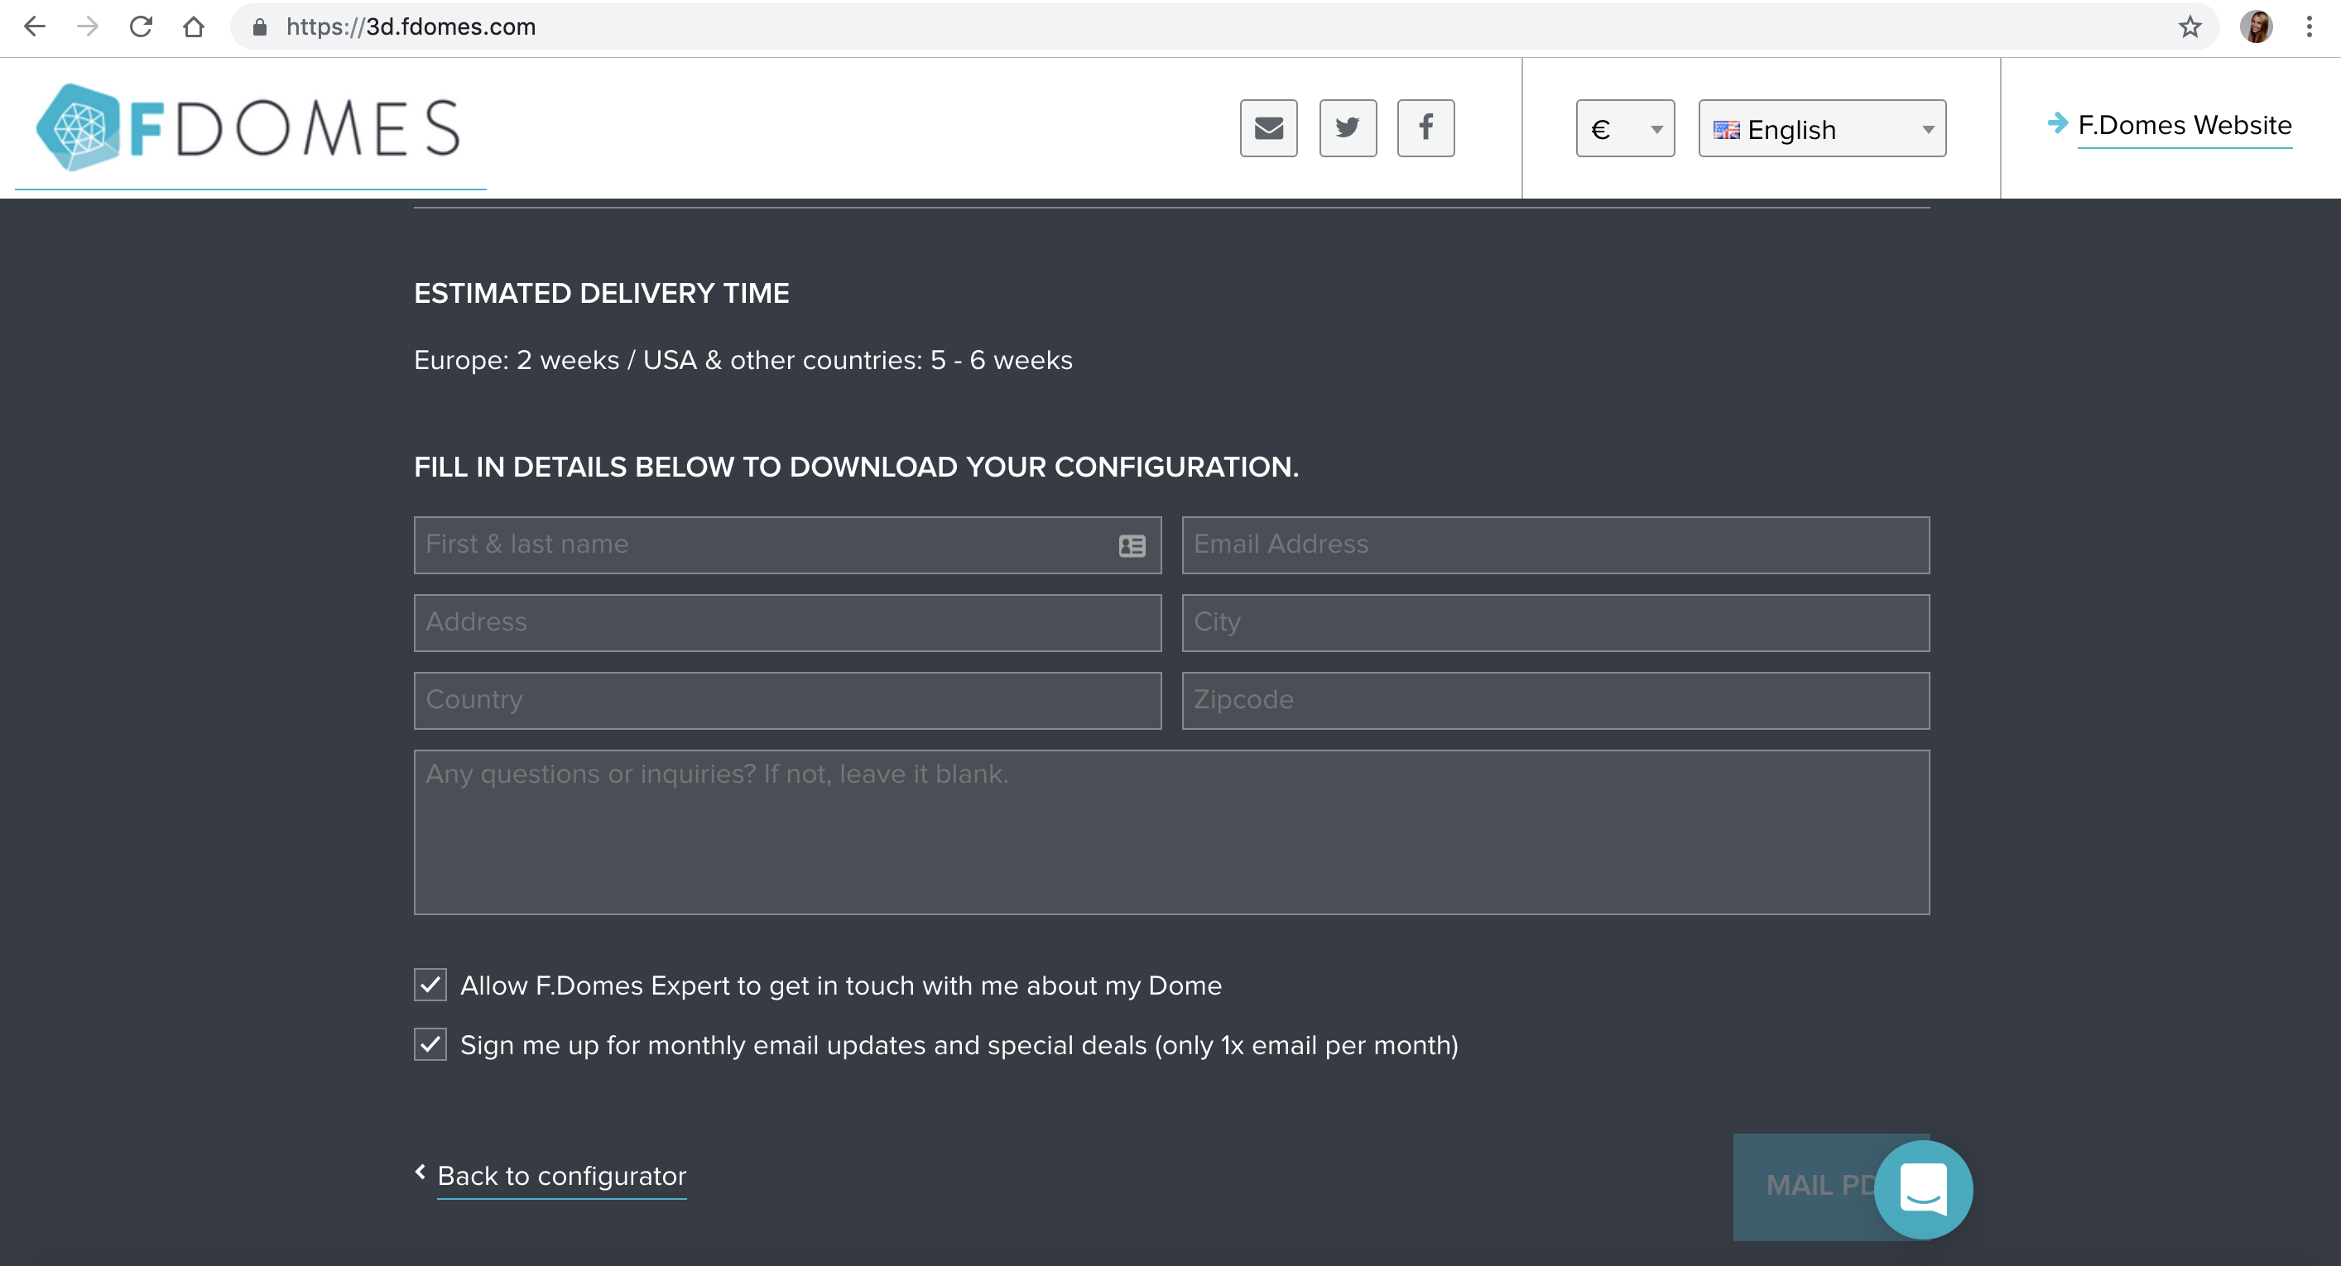Go to browser home page
2341x1266 pixels.
(x=194, y=27)
